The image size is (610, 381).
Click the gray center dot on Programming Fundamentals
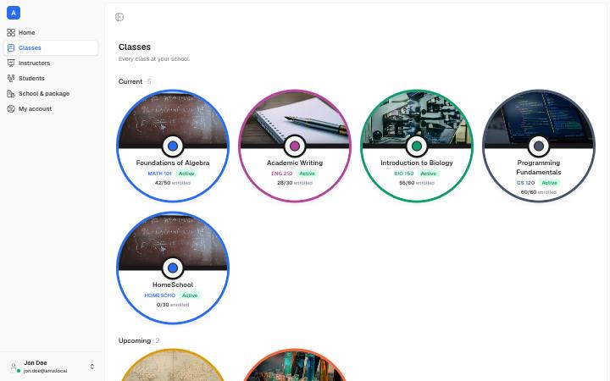539,146
